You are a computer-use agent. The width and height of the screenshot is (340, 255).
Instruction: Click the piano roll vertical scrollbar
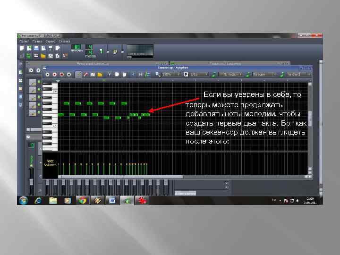coord(310,119)
